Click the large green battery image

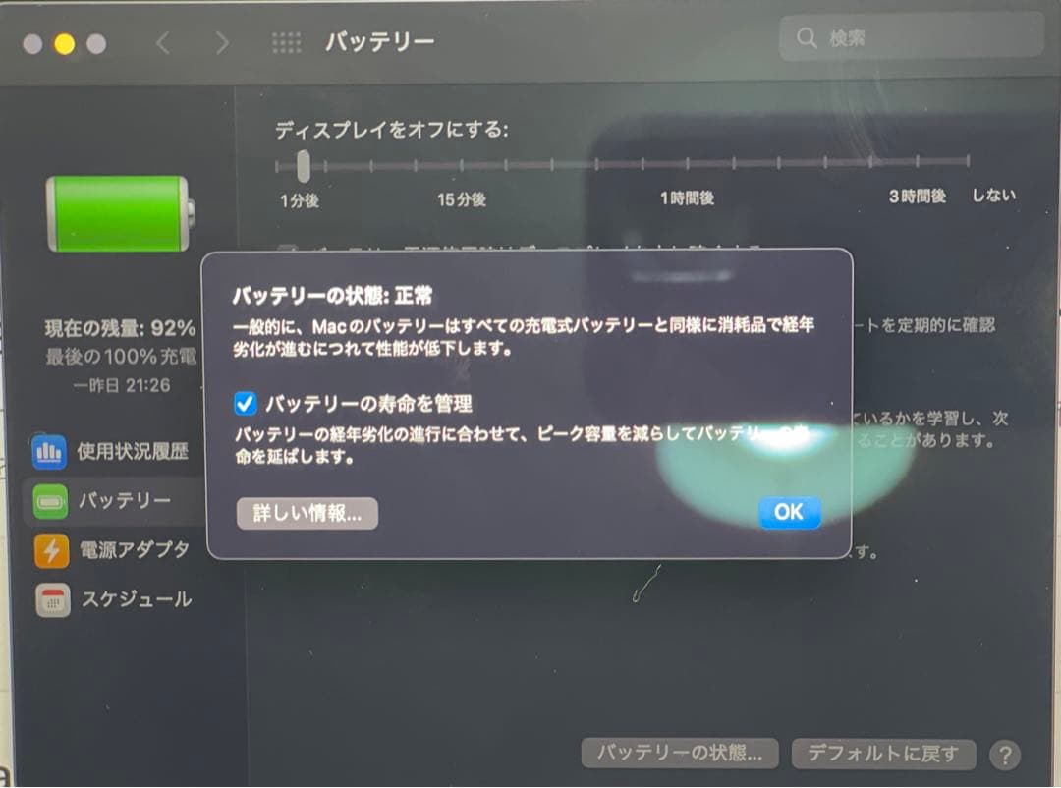click(x=121, y=213)
